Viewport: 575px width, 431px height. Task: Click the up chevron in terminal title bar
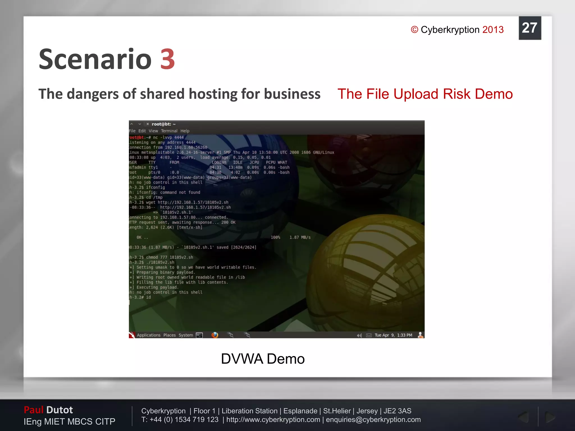(x=131, y=124)
